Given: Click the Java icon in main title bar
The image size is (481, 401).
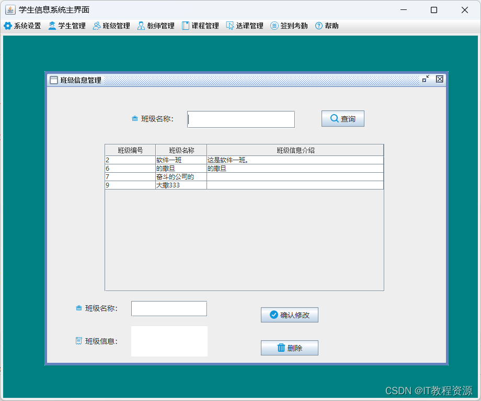Looking at the screenshot, I should click(x=10, y=10).
